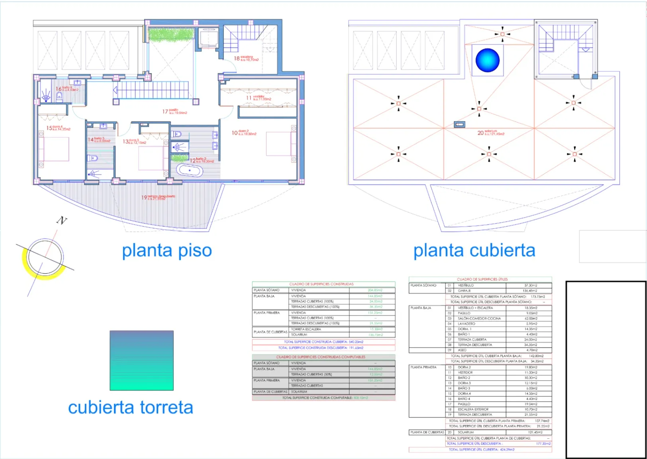This screenshot has width=647, height=459.
Task: Click the 'planta cubierta' title
Action: [474, 251]
